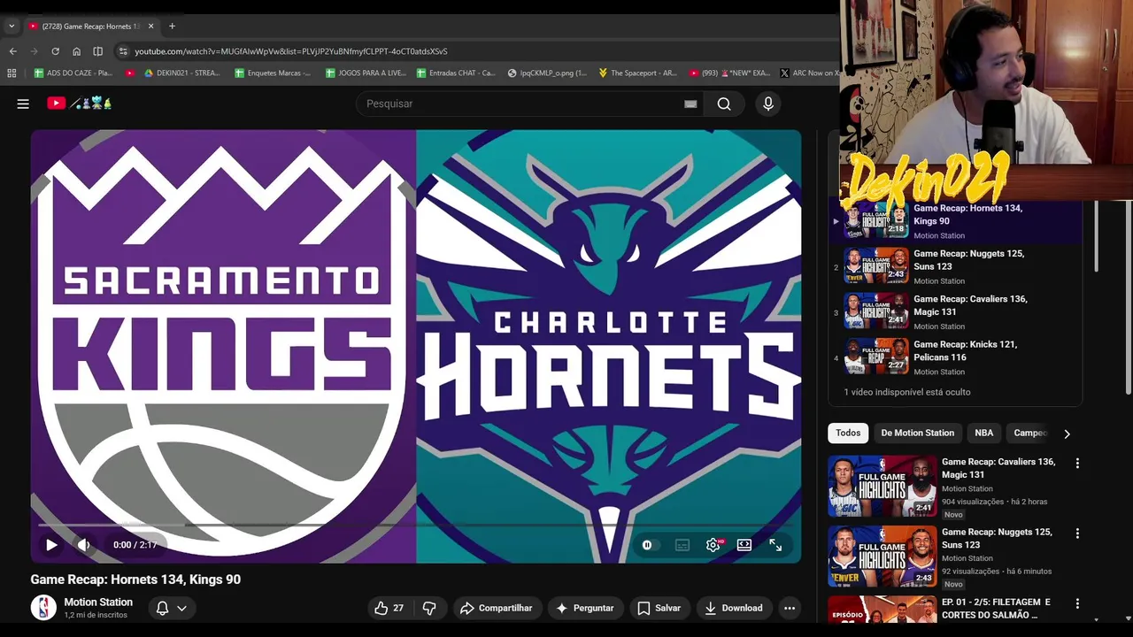
Task: Click the Download button
Action: coord(733,608)
